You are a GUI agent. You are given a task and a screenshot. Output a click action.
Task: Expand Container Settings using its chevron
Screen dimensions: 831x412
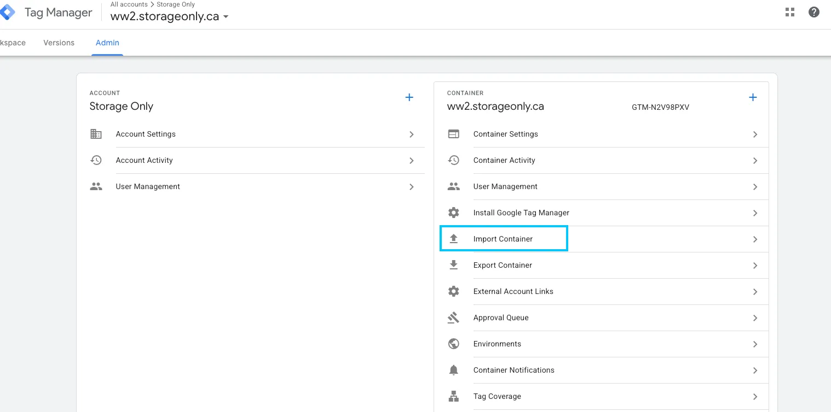(x=755, y=134)
